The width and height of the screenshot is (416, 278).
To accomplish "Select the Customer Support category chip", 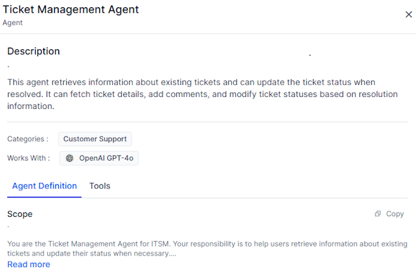I will [95, 139].
